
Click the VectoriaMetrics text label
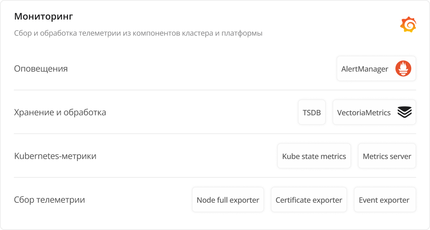pos(364,113)
